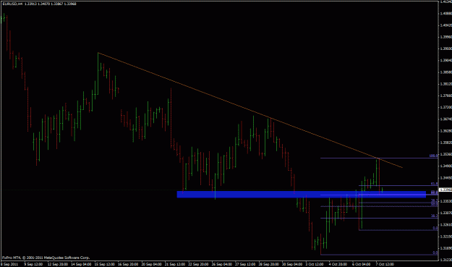Click the '3 Oct 12:00' time label
The height and width of the screenshot is (267, 452).
pos(315,264)
